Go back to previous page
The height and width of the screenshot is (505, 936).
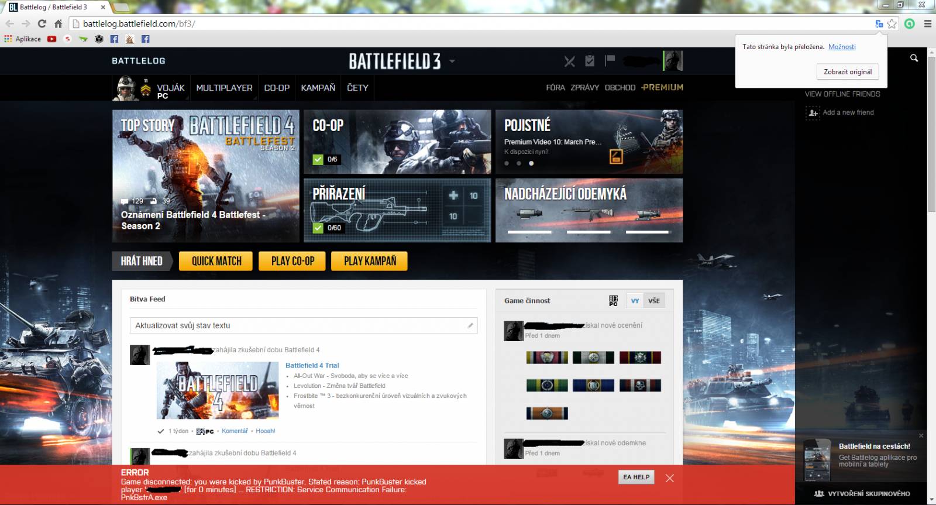point(10,23)
